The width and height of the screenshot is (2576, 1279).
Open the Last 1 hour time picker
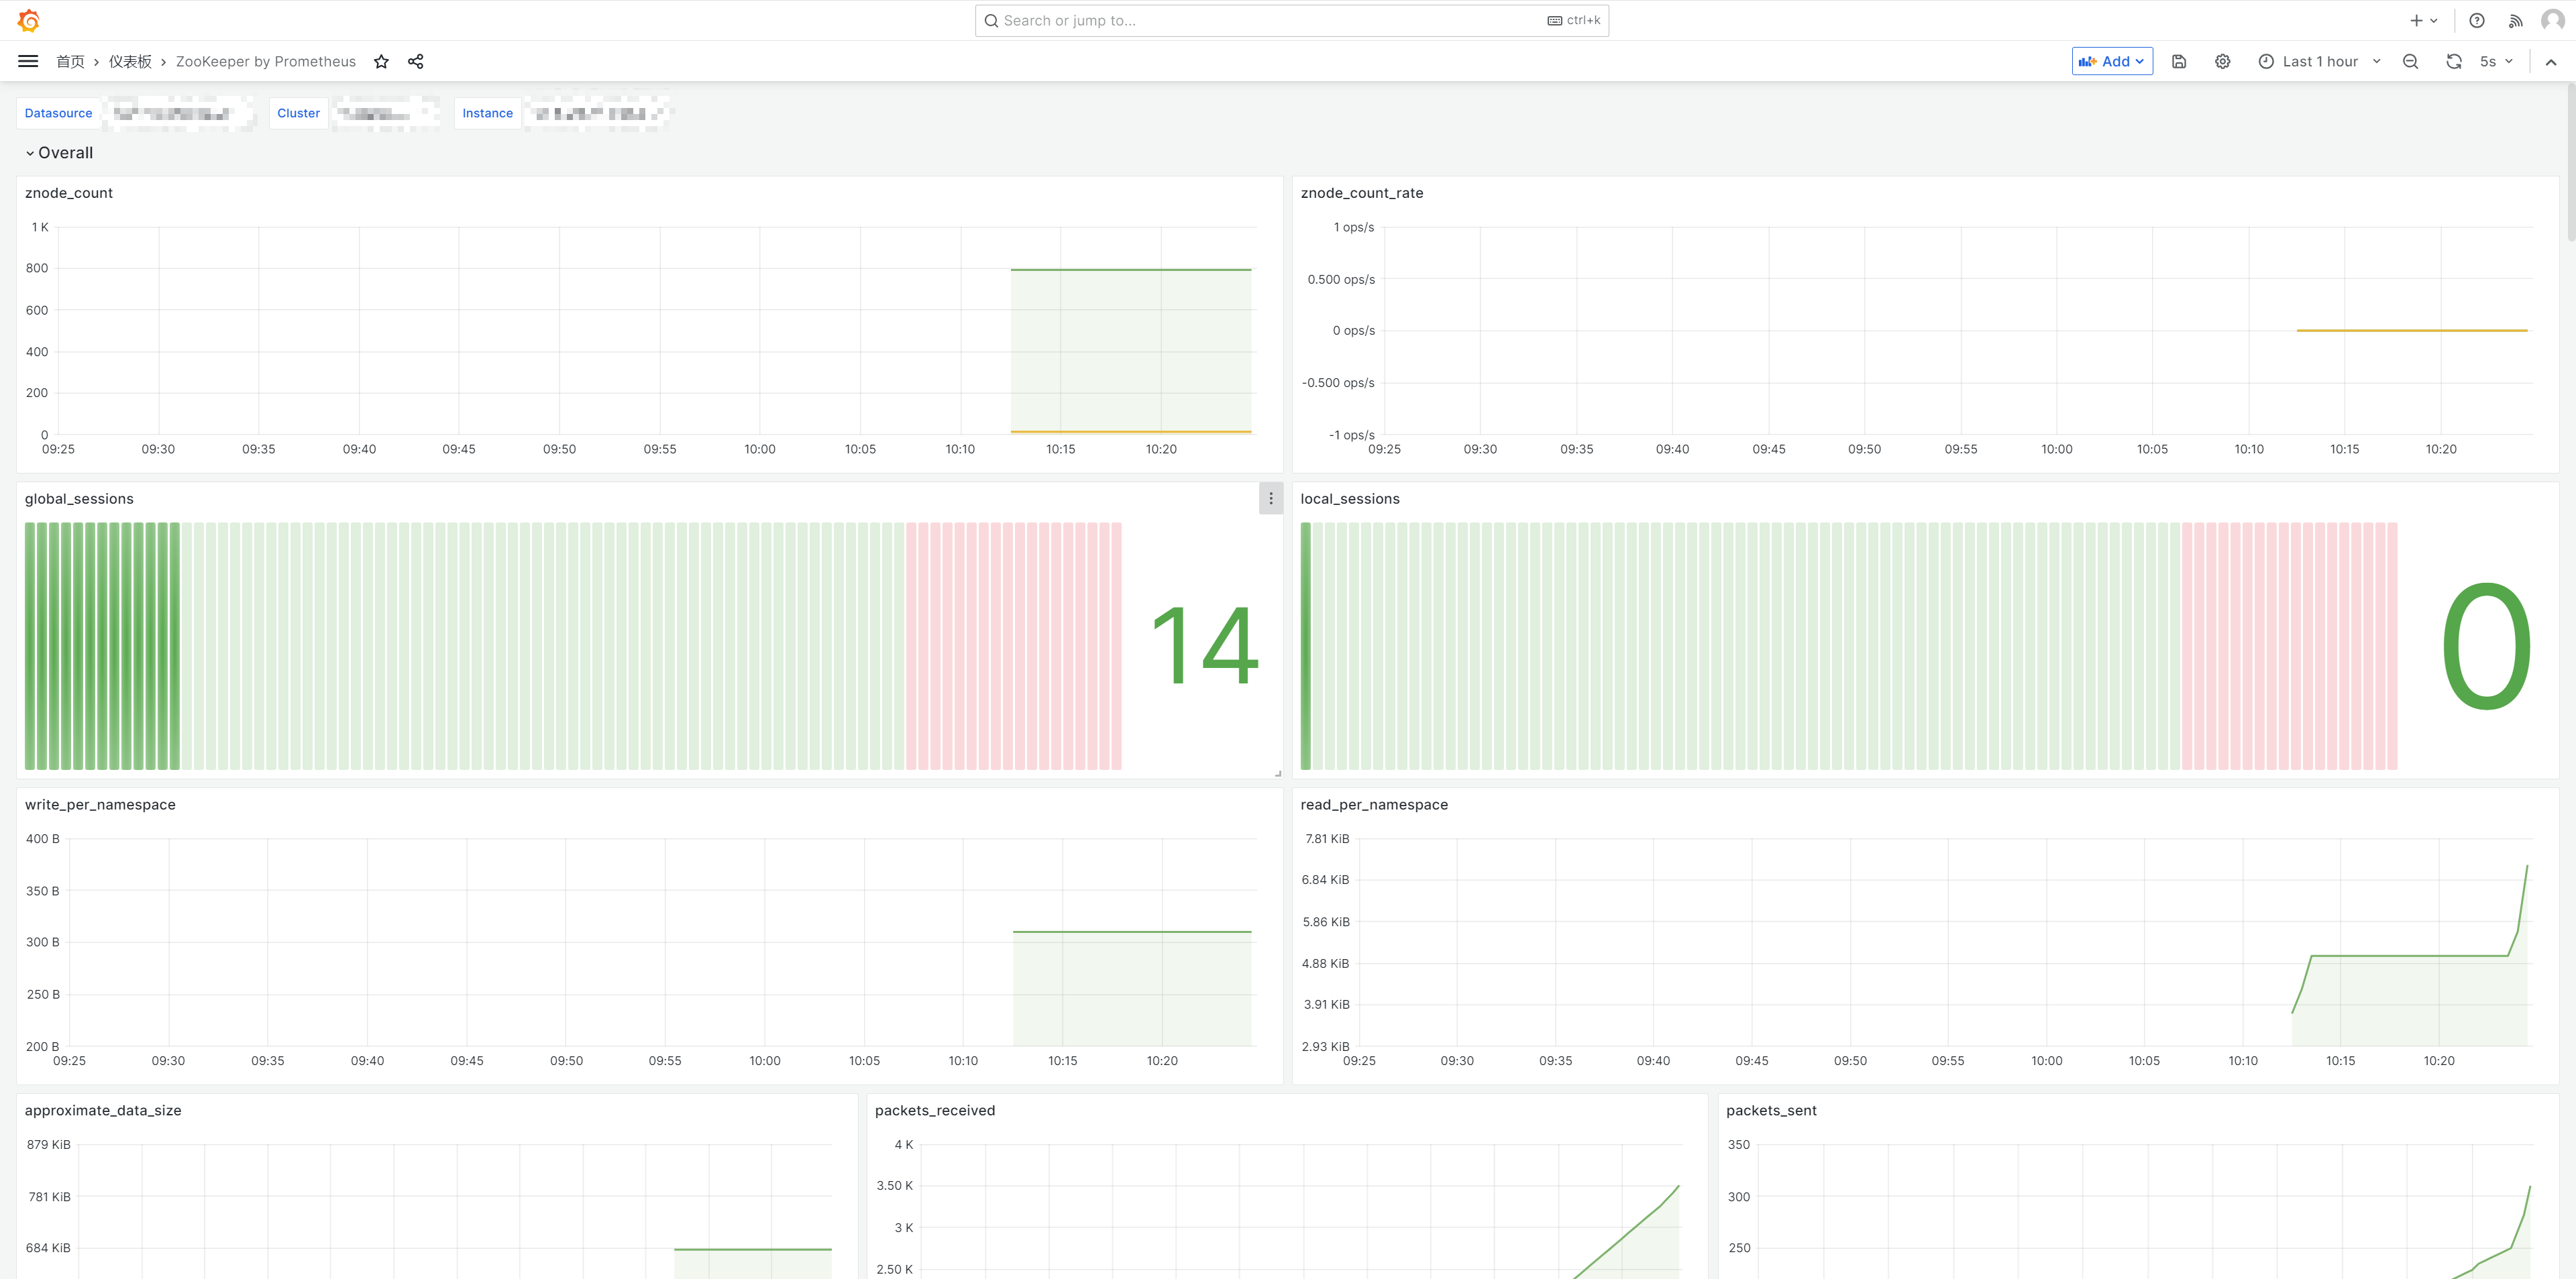point(2319,61)
